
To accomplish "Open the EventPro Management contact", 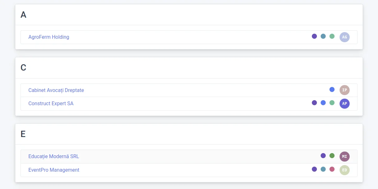I will pos(54,170).
